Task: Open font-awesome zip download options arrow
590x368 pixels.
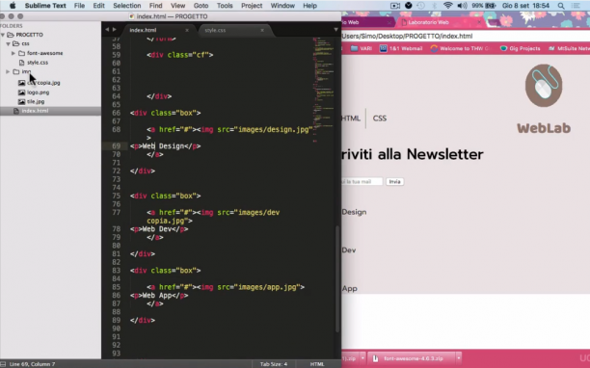Action: click(x=459, y=358)
